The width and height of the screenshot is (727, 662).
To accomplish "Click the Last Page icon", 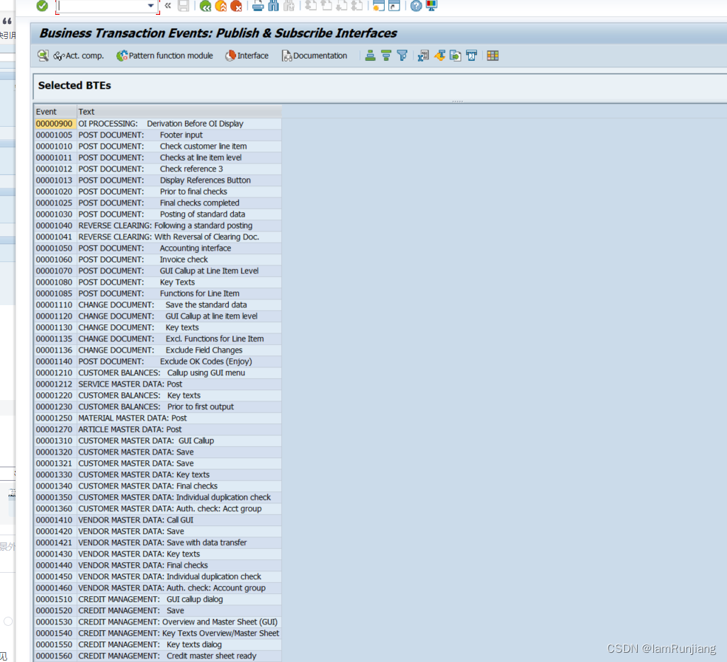I will point(357,6).
